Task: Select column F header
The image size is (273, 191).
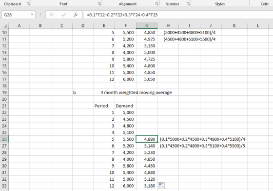Action: [125, 25]
